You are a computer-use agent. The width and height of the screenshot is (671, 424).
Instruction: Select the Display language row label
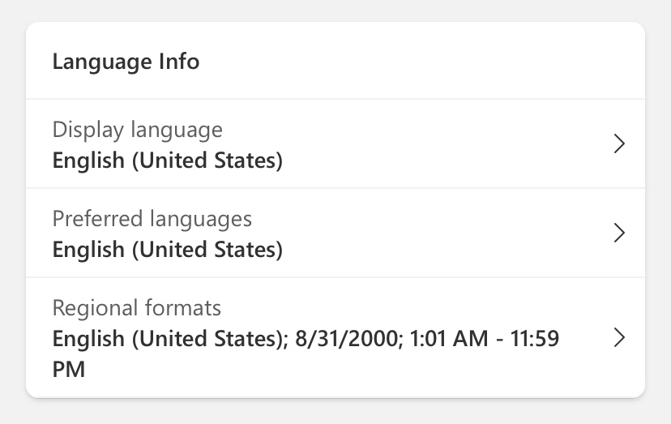(x=137, y=130)
